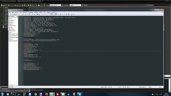The width and height of the screenshot is (171, 96).
Task: Undo the last edit in Notepad++
Action: (x=32, y=14)
